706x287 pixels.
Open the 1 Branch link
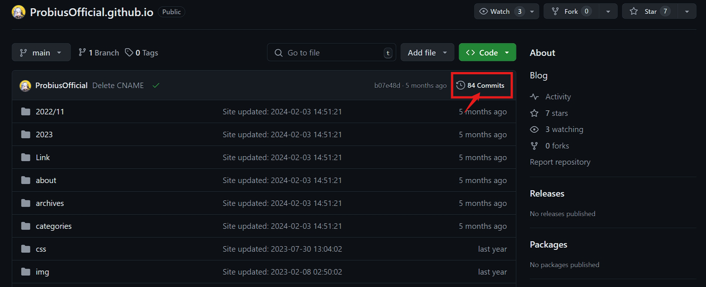pyautogui.click(x=99, y=53)
